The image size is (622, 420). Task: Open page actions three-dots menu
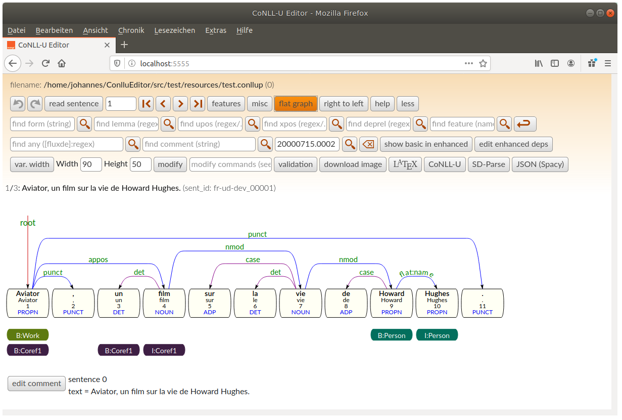pos(469,63)
